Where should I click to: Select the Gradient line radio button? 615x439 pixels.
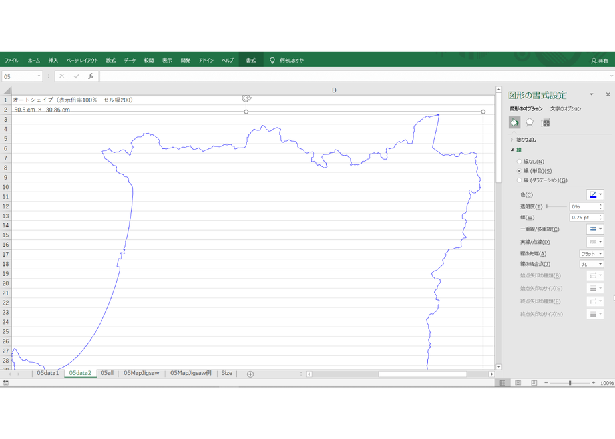[x=519, y=180]
